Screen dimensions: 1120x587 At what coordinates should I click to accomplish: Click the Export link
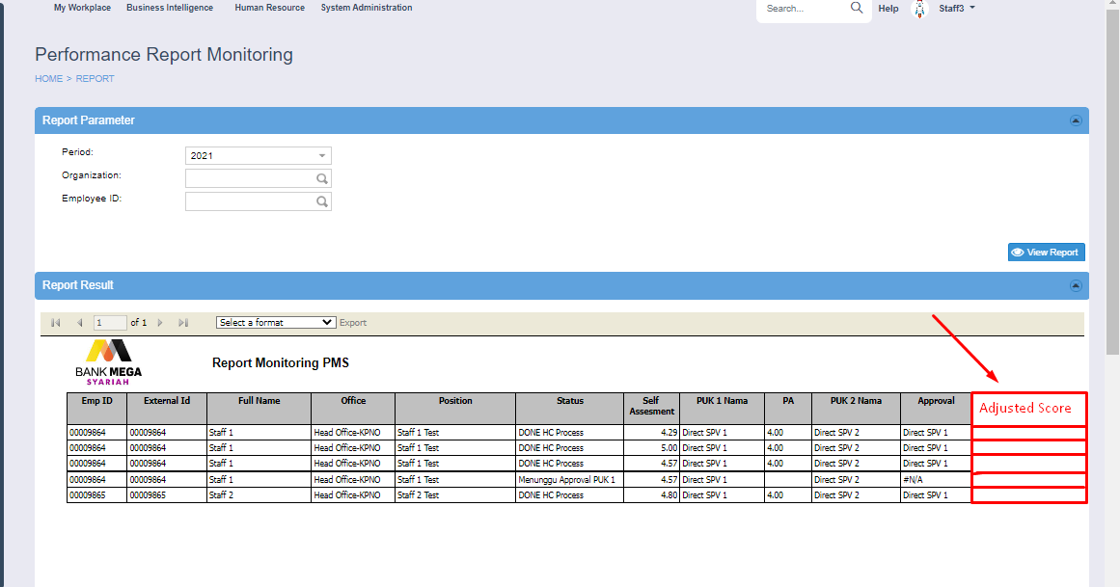click(x=353, y=323)
